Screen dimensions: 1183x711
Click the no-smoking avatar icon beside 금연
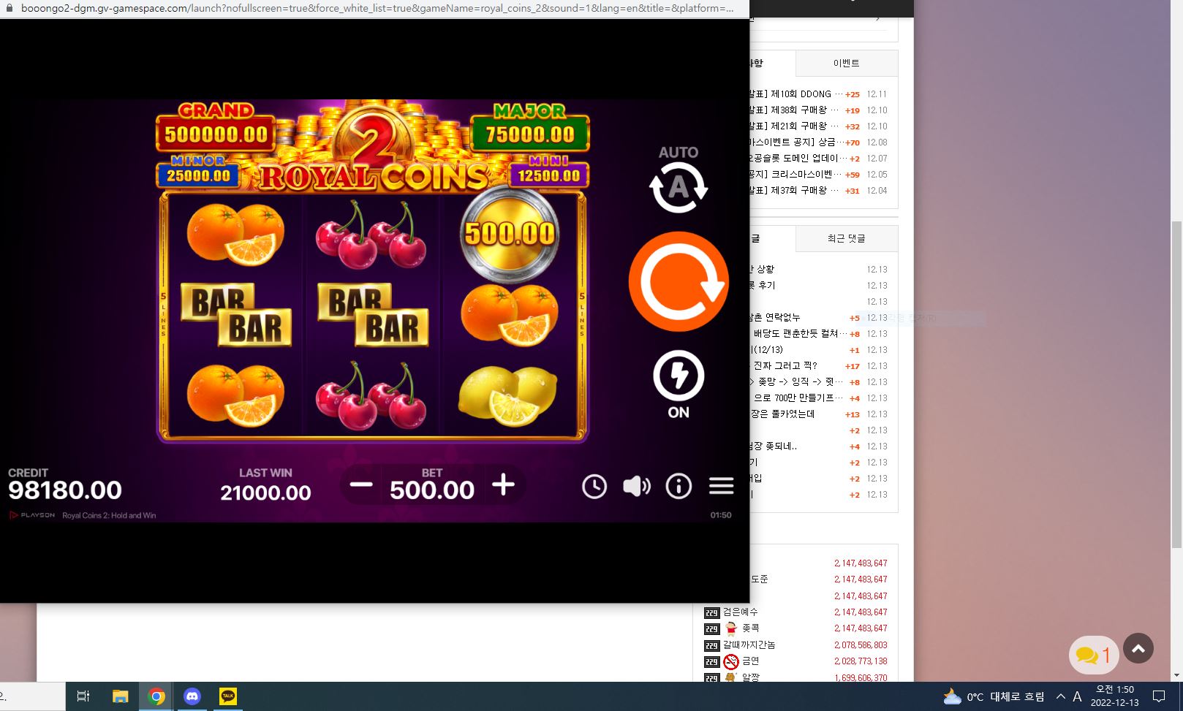731,662
